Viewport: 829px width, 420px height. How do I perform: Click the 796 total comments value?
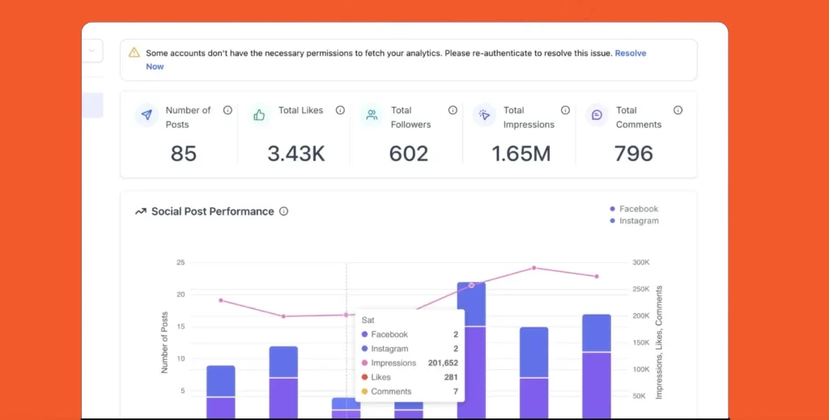coord(633,154)
